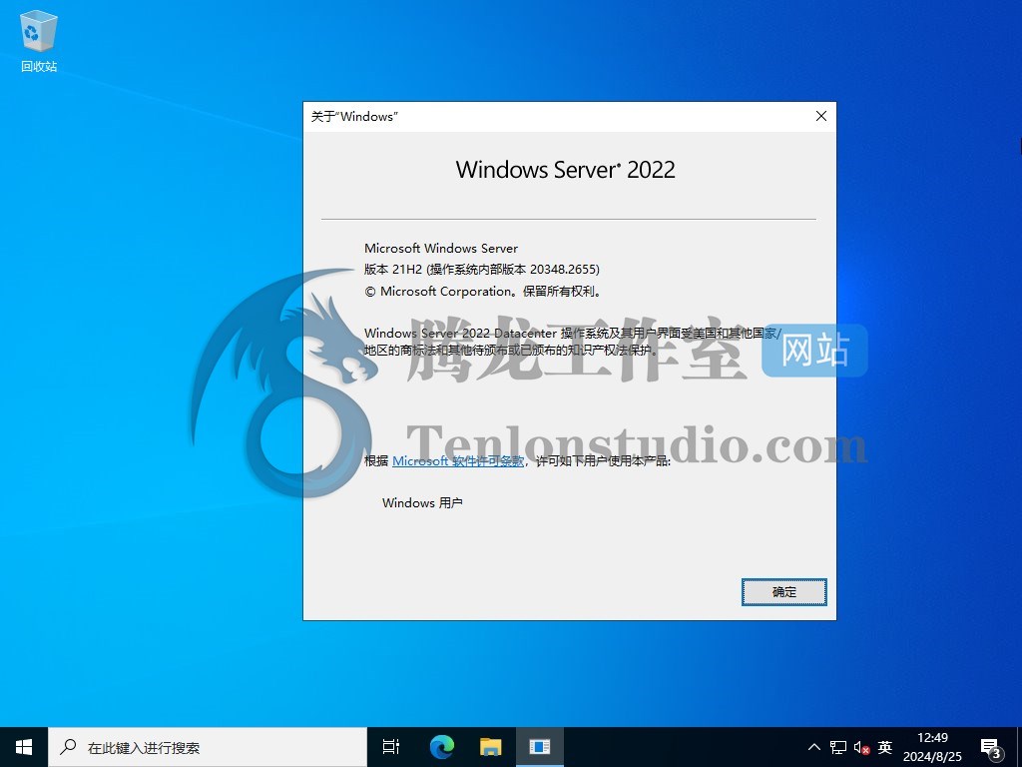Click the muted volume tray icon
This screenshot has width=1022, height=767.
click(x=861, y=747)
